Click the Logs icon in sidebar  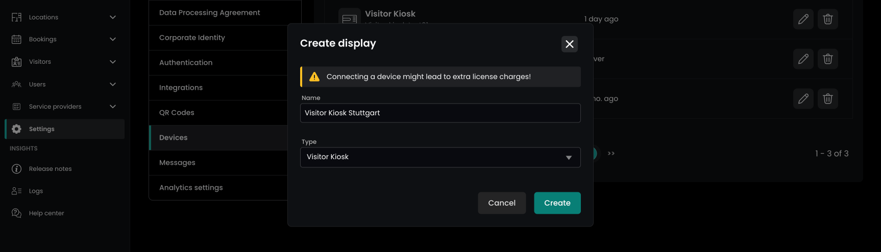(x=16, y=191)
